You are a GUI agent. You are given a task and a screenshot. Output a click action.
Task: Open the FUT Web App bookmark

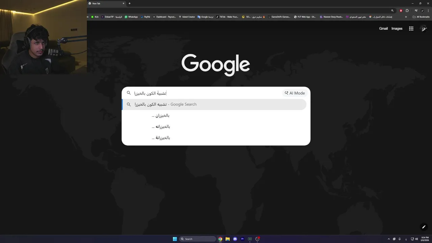(x=305, y=17)
